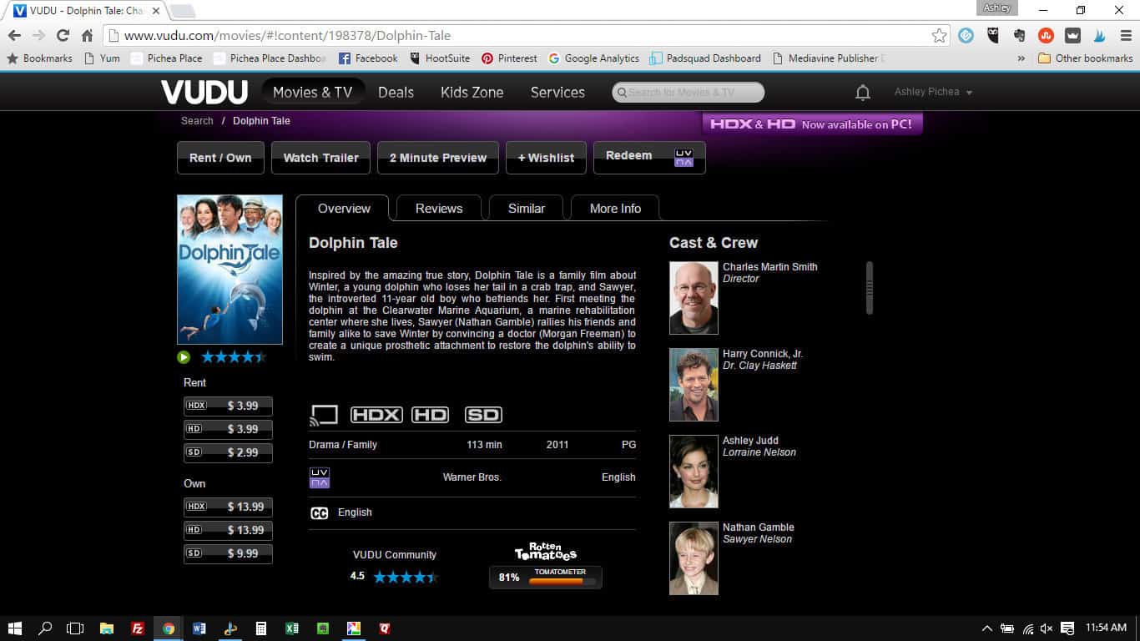
Task: Click the Cast icon above genre info
Action: pos(324,415)
